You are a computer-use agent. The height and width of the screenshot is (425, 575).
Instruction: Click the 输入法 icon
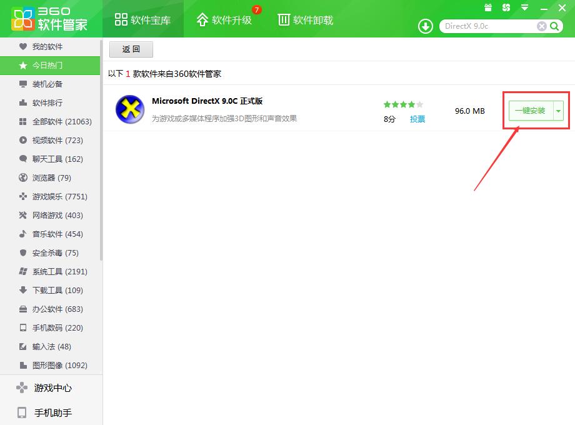coord(23,346)
